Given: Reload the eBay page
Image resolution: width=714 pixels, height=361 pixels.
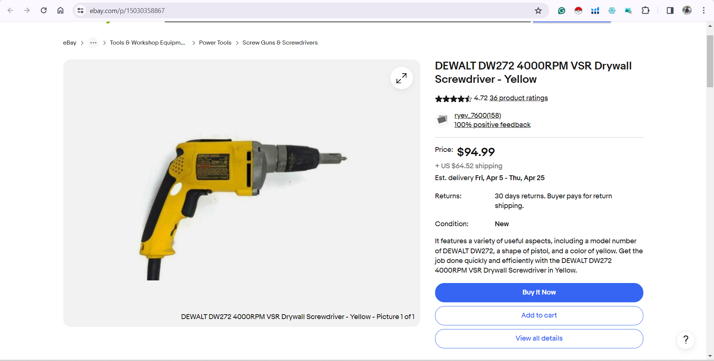Looking at the screenshot, I should [44, 10].
